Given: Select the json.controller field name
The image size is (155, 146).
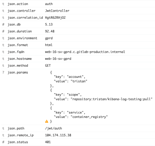Looking at the screenshot, I should point(22,11).
